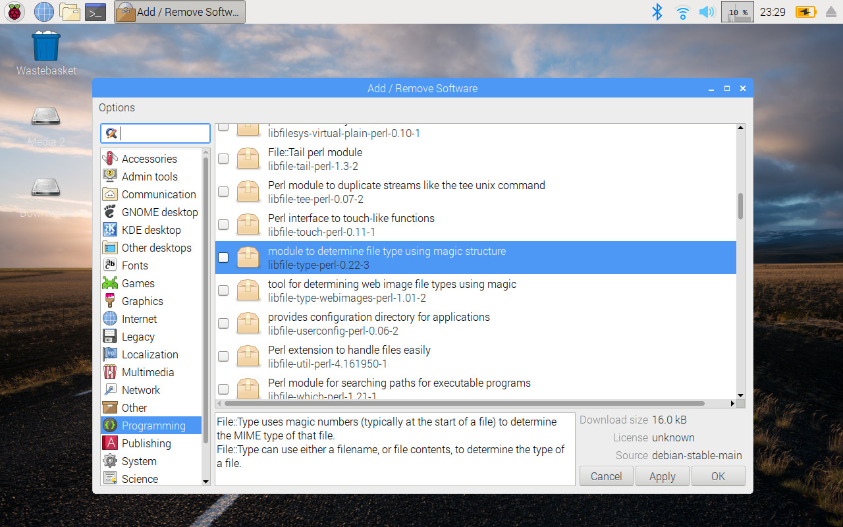Image resolution: width=843 pixels, height=527 pixels.
Task: Click the package list scrollbar down arrow
Action: (x=740, y=394)
